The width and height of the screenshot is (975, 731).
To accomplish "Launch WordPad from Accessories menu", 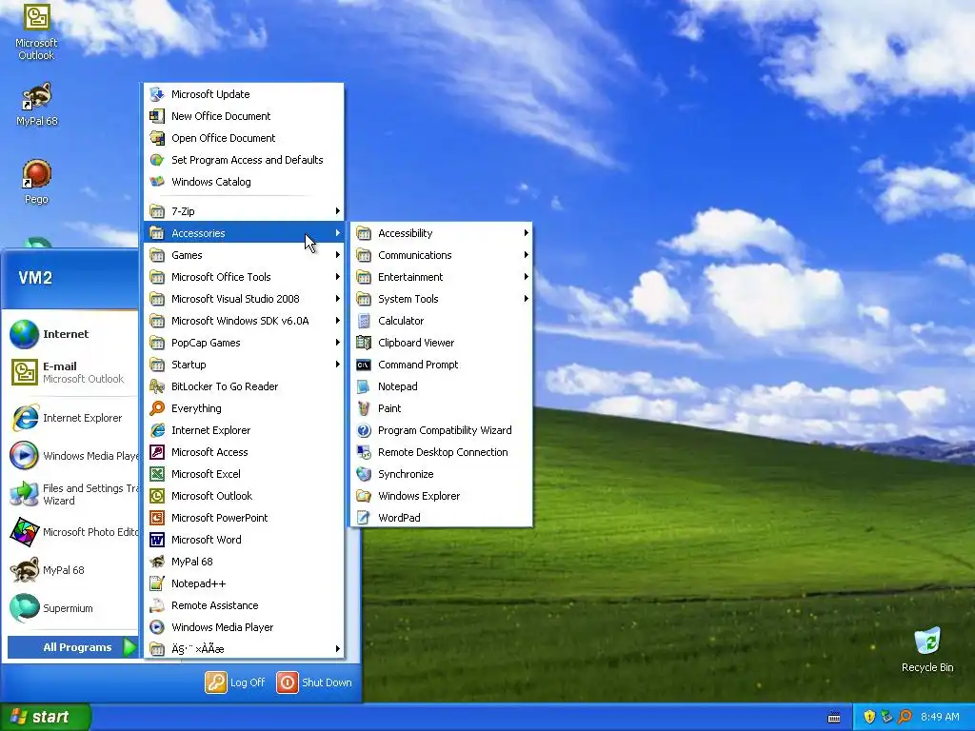I will (x=442, y=517).
